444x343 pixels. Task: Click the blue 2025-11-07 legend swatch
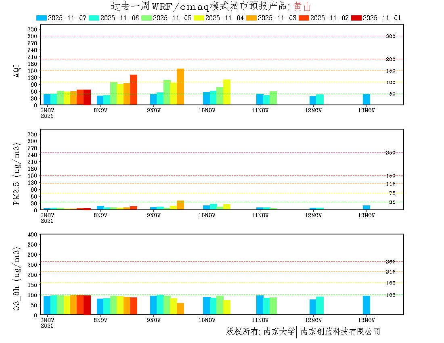[x=42, y=18]
